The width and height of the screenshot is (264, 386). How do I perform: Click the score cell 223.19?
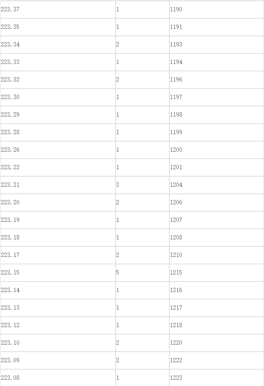pos(58,220)
